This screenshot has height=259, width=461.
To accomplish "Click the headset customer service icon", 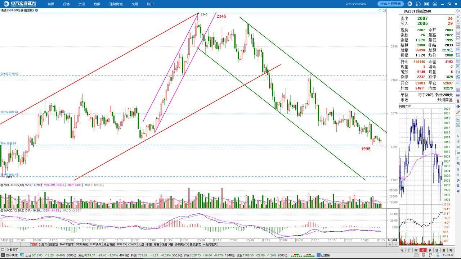I will point(418,4).
